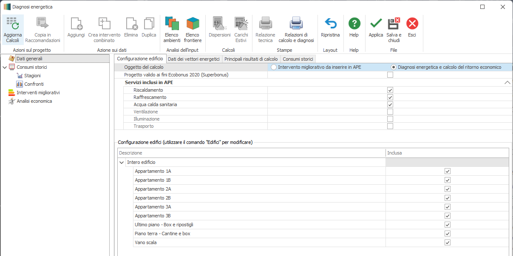
Task: Open Principali risultati di calcolo tab
Action: (251, 59)
